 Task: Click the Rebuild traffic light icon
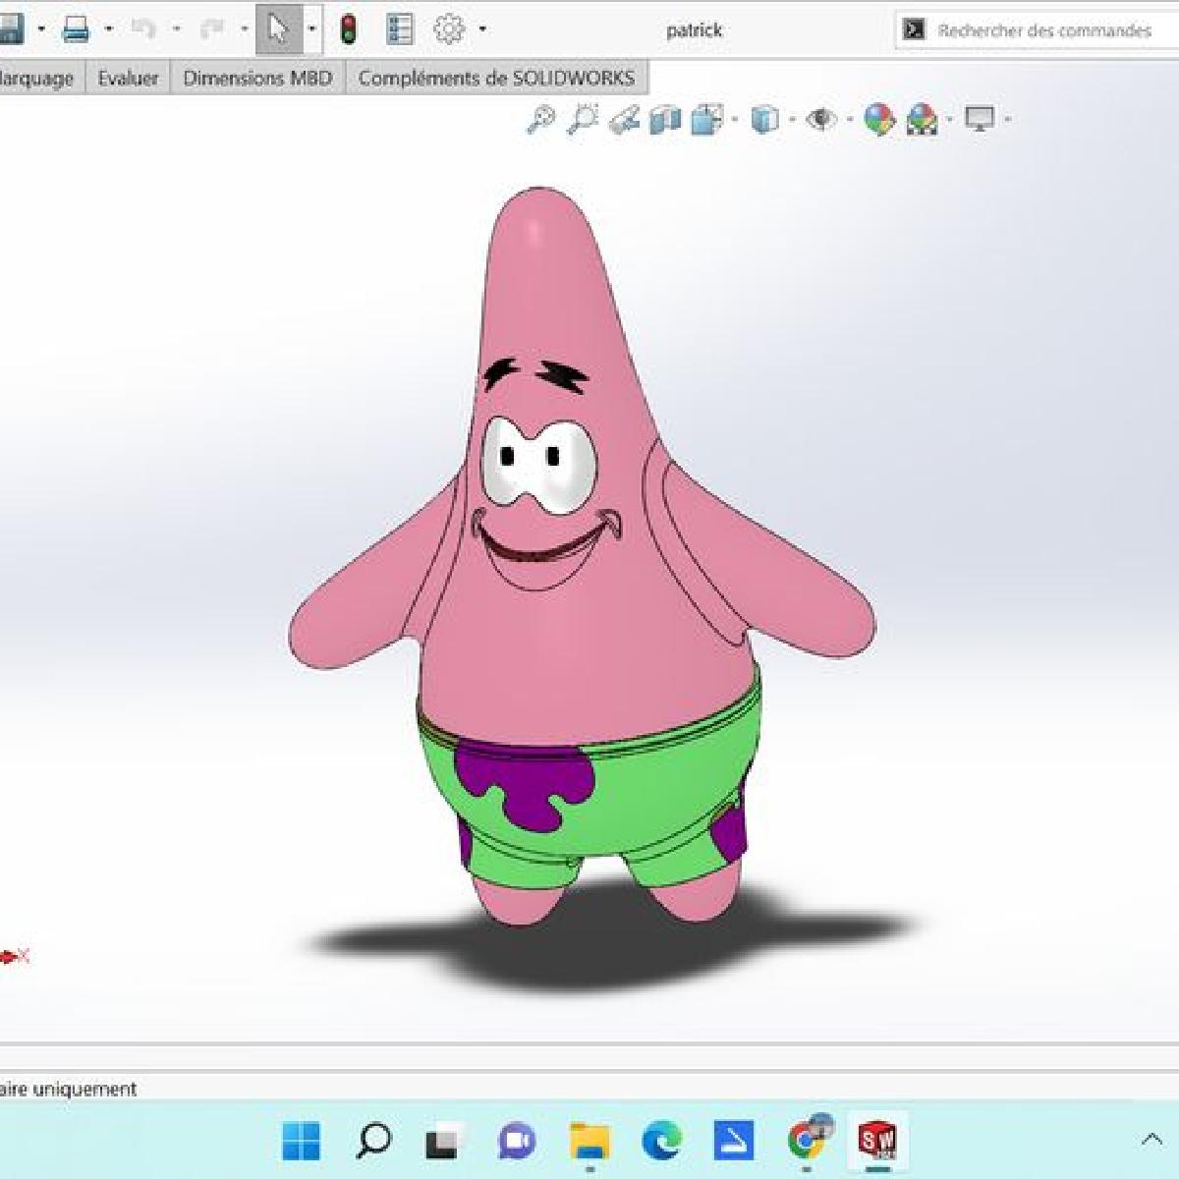pyautogui.click(x=348, y=29)
